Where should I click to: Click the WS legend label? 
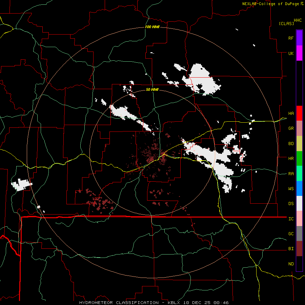[x=291, y=188]
